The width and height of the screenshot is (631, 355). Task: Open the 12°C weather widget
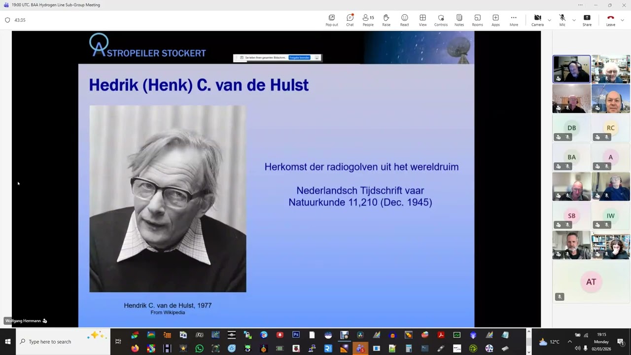[549, 342]
